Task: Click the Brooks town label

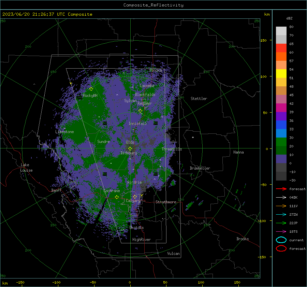Action: [x=243, y=239]
